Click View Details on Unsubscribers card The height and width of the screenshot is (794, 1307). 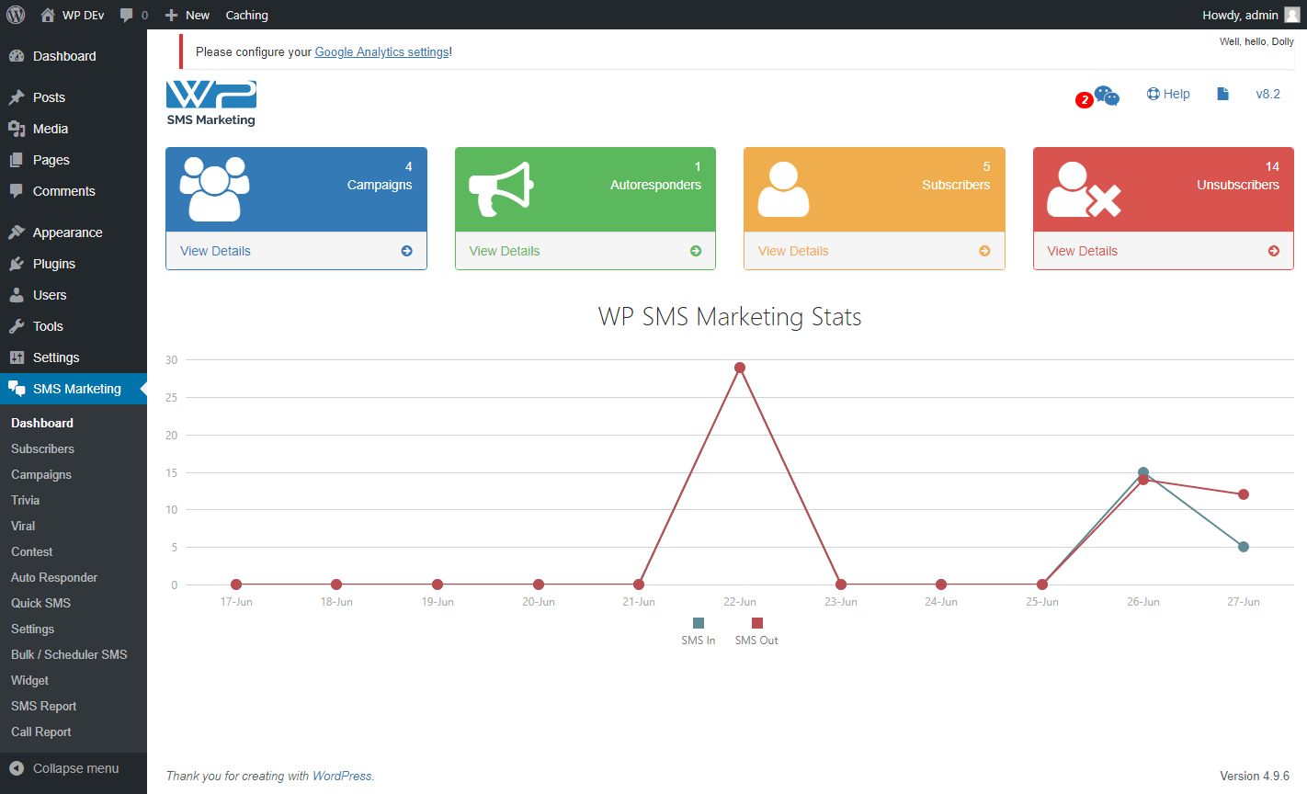coord(1083,251)
